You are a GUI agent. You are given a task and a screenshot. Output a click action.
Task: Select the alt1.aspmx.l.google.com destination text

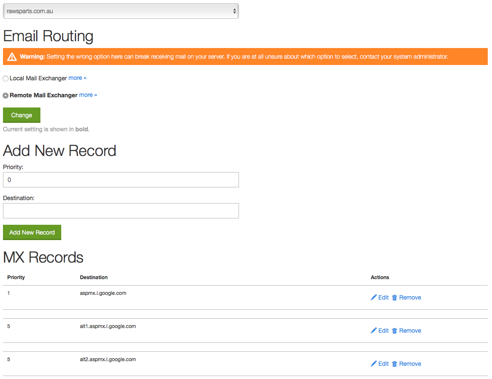click(x=108, y=326)
